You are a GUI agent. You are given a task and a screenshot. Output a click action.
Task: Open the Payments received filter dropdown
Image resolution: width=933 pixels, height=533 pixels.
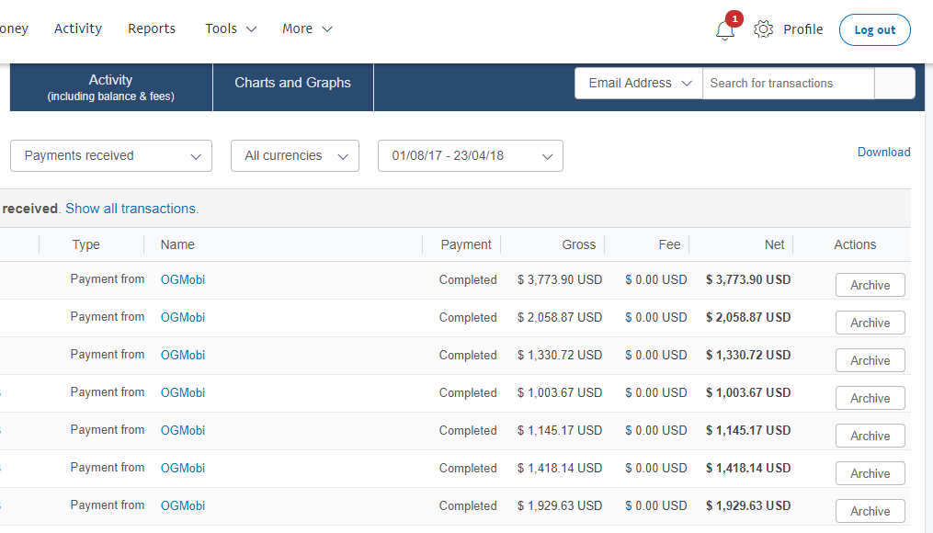coord(110,155)
